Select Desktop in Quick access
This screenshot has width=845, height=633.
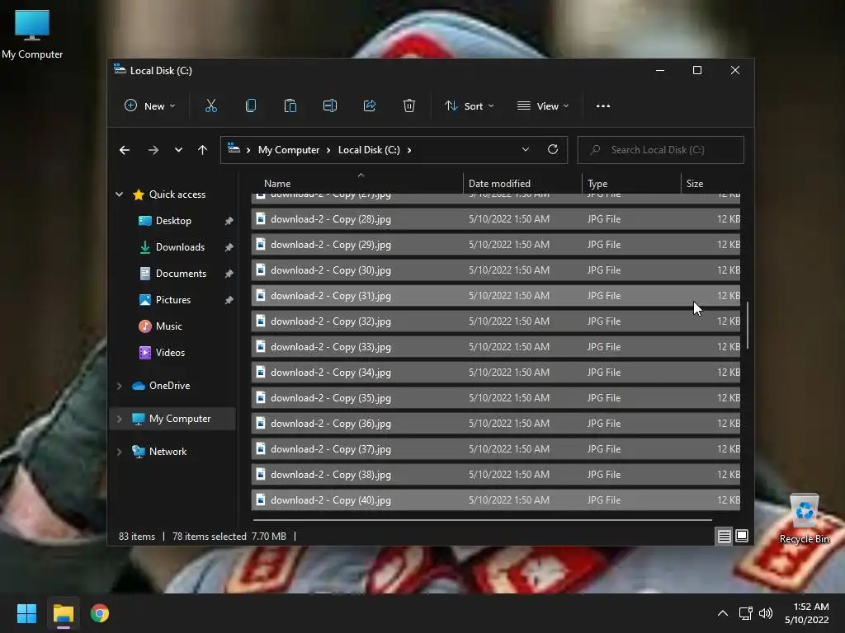click(x=173, y=221)
